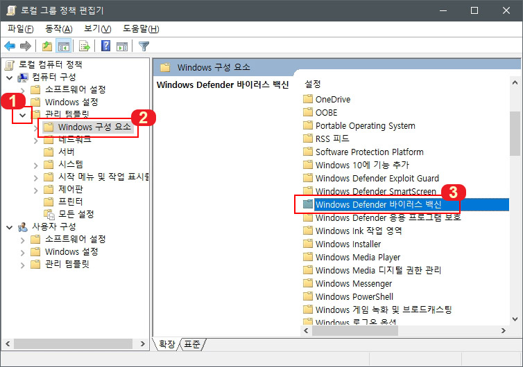The height and width of the screenshot is (367, 523).
Task: Click the Export list toolbar icon
Action: coord(85,46)
